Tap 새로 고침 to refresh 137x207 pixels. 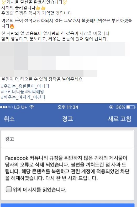(x=119, y=119)
